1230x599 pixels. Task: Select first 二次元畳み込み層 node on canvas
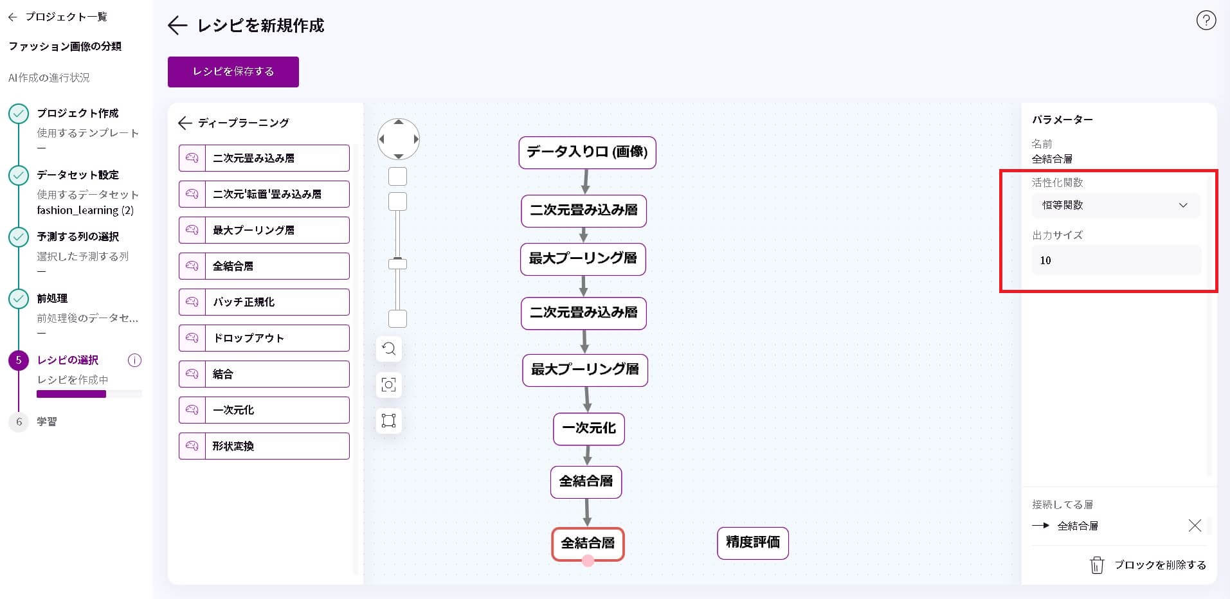coord(584,211)
